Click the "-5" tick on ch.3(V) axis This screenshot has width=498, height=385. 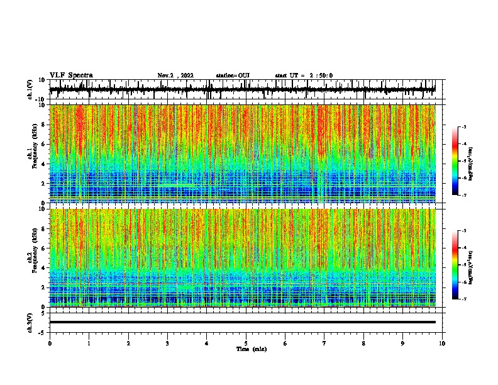[43, 333]
